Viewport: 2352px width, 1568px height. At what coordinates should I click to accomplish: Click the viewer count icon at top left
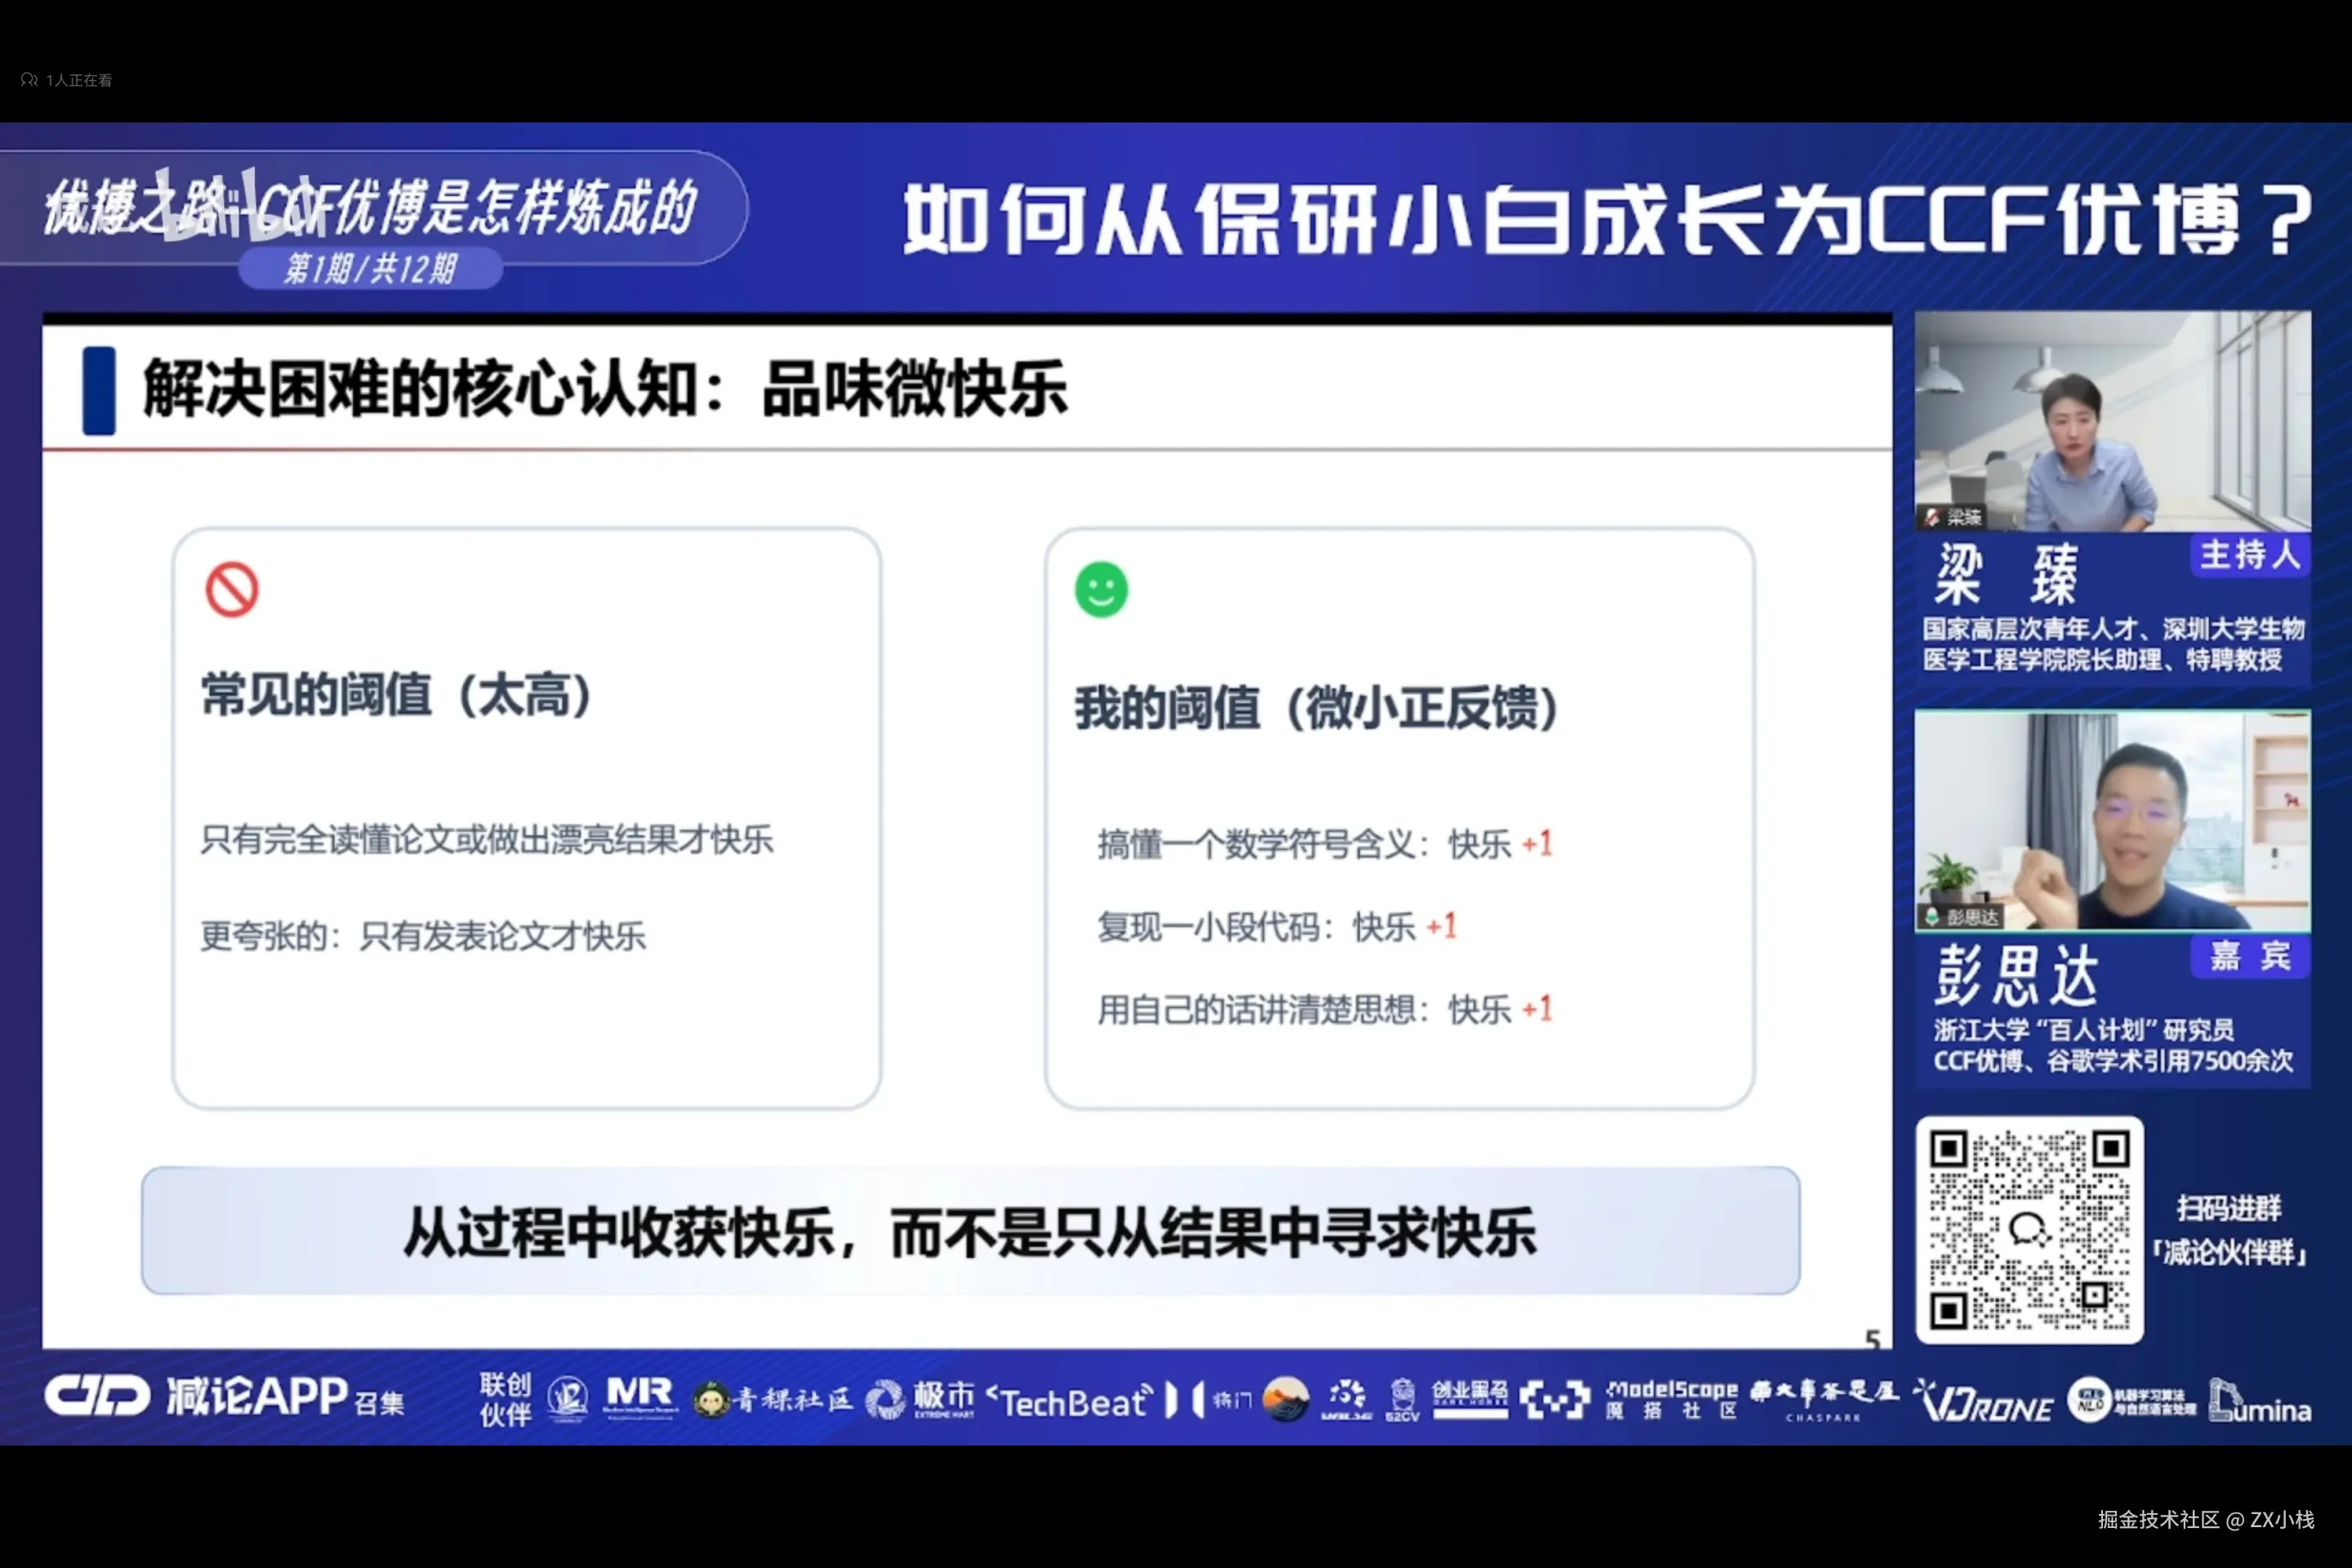[x=29, y=80]
